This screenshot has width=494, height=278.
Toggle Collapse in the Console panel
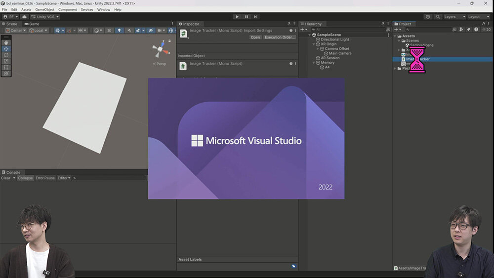tap(25, 178)
